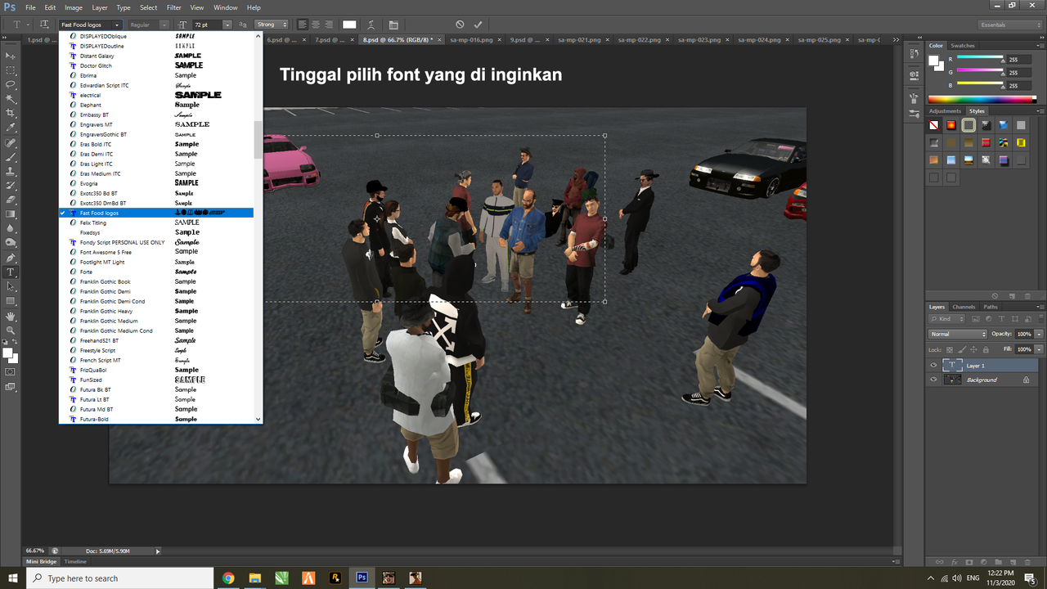Open Google Chrome from taskbar
Image resolution: width=1047 pixels, height=589 pixels.
coord(228,578)
